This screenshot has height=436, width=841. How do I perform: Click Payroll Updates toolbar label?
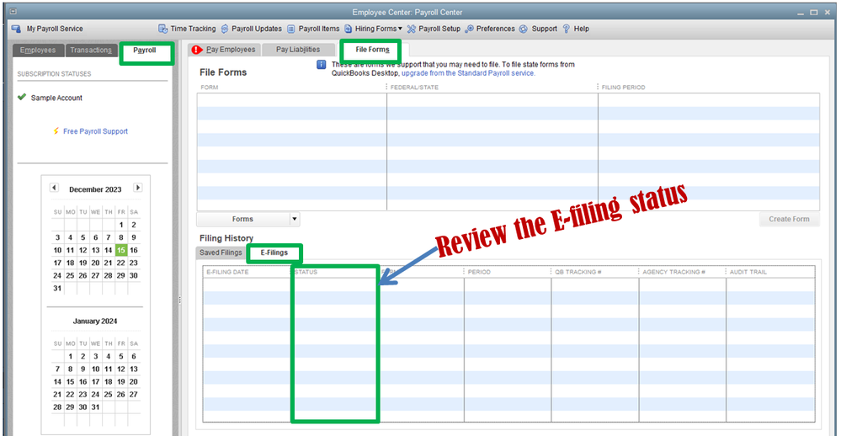point(257,29)
